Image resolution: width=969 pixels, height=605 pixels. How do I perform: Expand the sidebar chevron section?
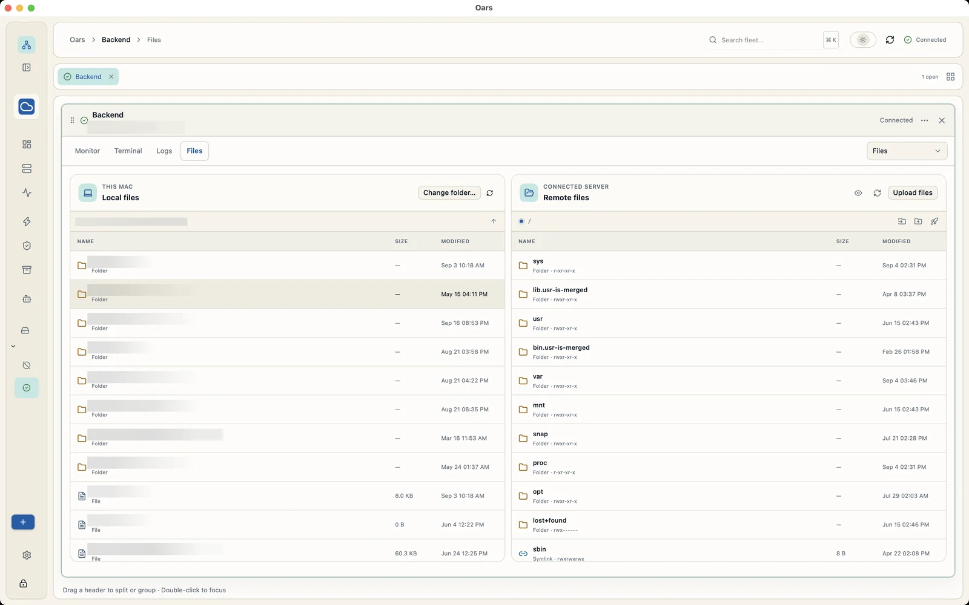[13, 346]
